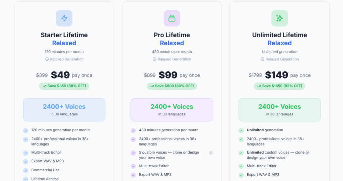Click the Starter Lifetime lightning bolt icon

[64, 18]
